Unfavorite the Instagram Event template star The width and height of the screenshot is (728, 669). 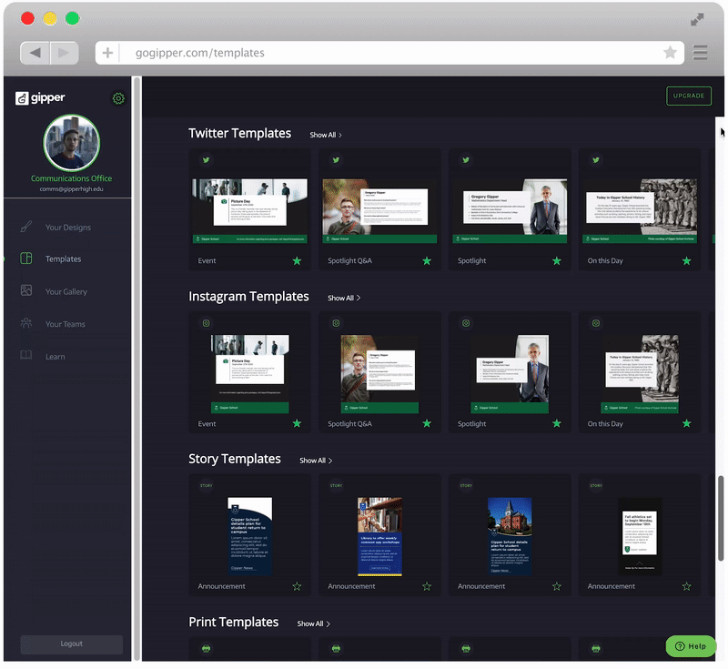click(298, 423)
